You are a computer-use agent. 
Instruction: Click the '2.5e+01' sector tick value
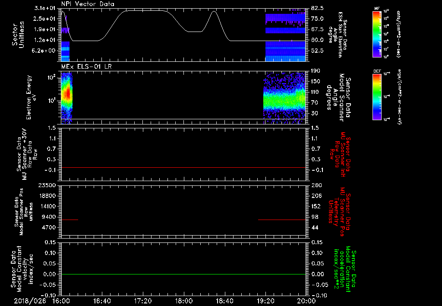45,19
